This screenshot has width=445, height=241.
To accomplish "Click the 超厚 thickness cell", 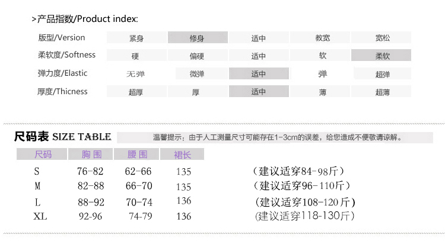I will pyautogui.click(x=136, y=91).
